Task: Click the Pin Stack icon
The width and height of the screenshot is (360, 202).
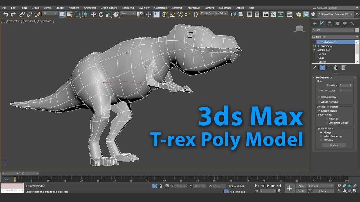Action: click(x=315, y=68)
